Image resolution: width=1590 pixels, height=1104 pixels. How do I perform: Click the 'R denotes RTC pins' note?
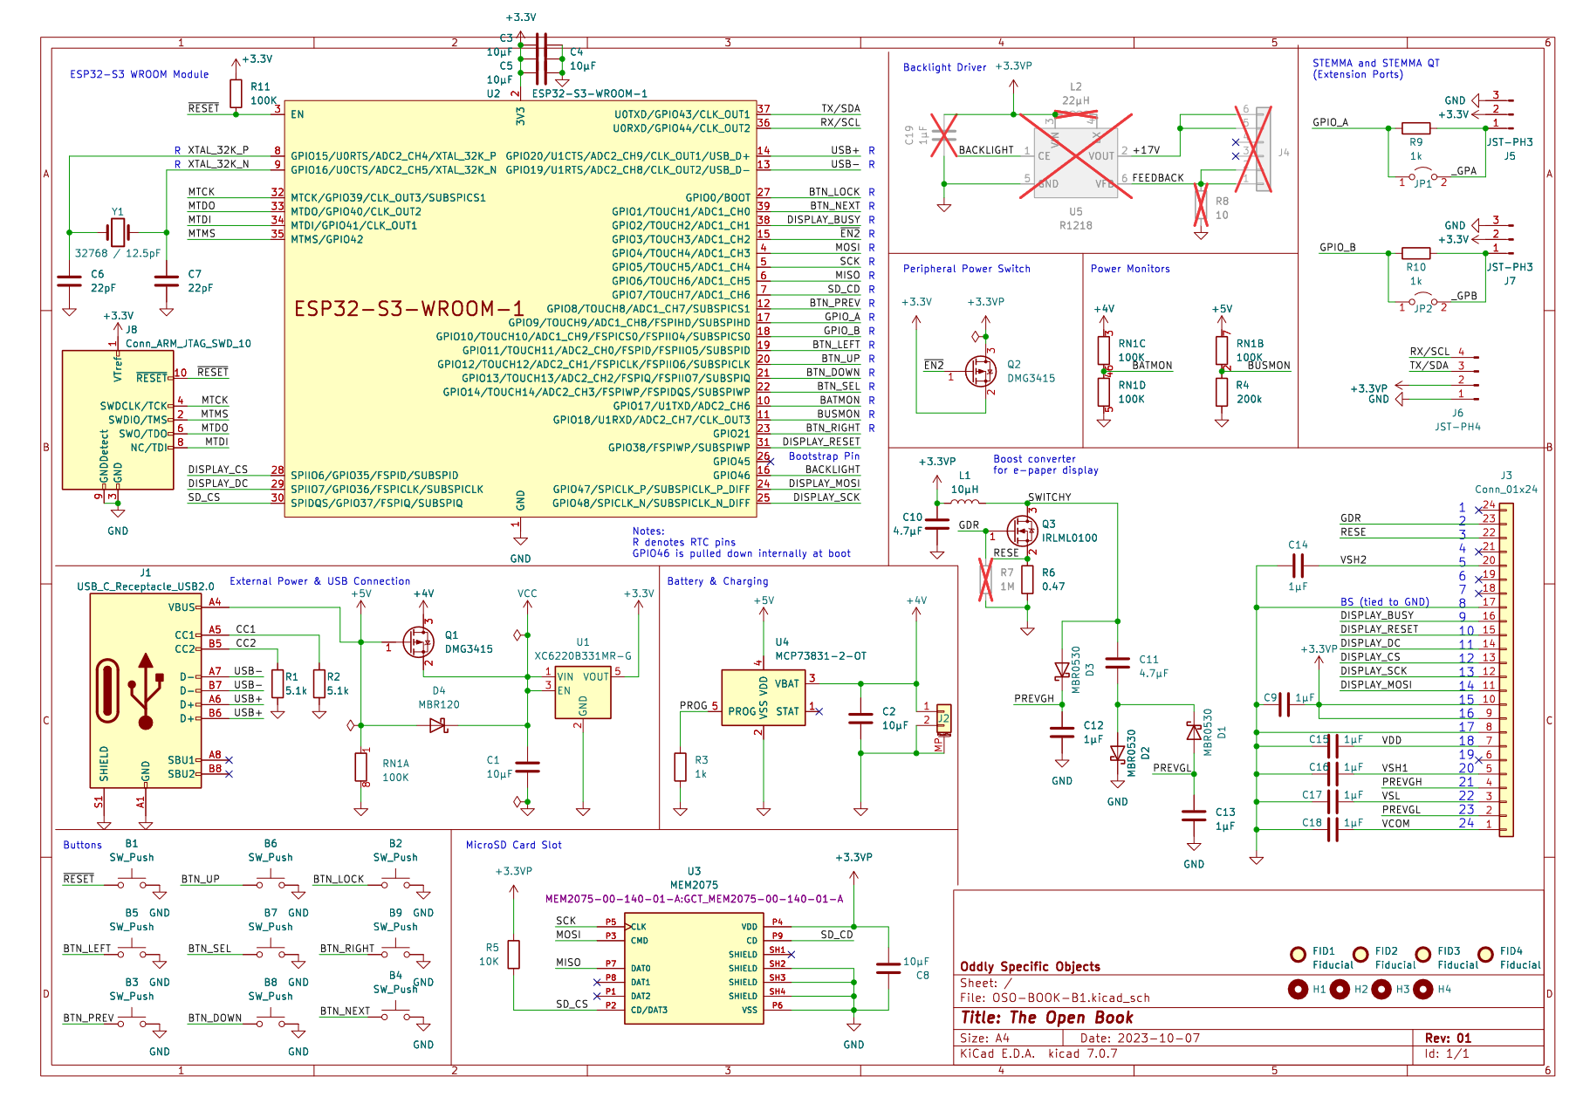[683, 542]
